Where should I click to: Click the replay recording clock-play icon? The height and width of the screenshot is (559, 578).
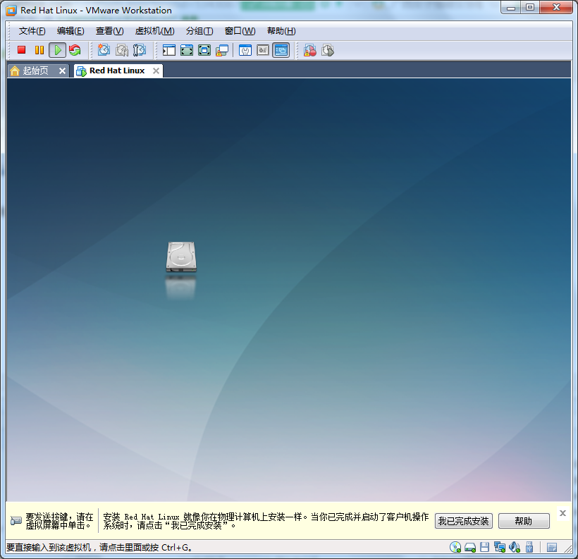327,50
